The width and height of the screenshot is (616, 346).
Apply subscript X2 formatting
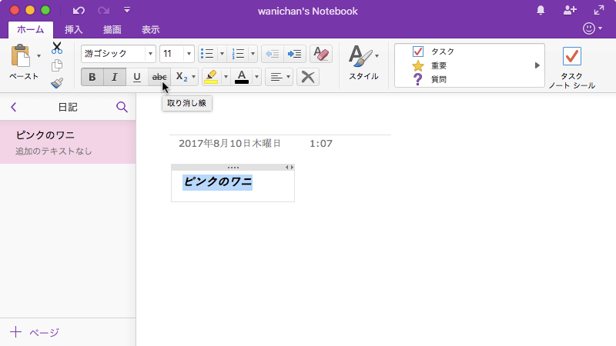(181, 77)
